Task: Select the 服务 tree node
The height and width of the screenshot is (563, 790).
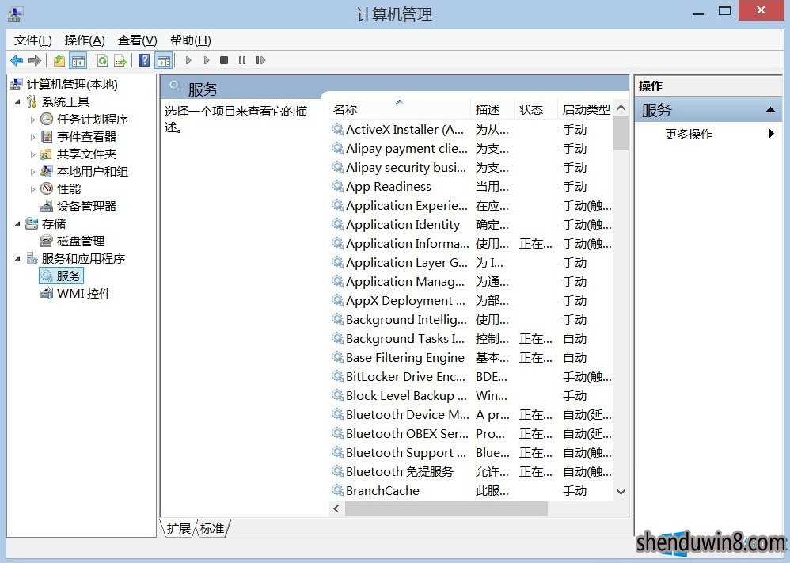Action: pos(62,276)
